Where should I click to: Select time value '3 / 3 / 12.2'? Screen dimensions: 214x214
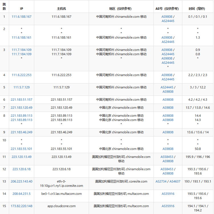pos(198,87)
